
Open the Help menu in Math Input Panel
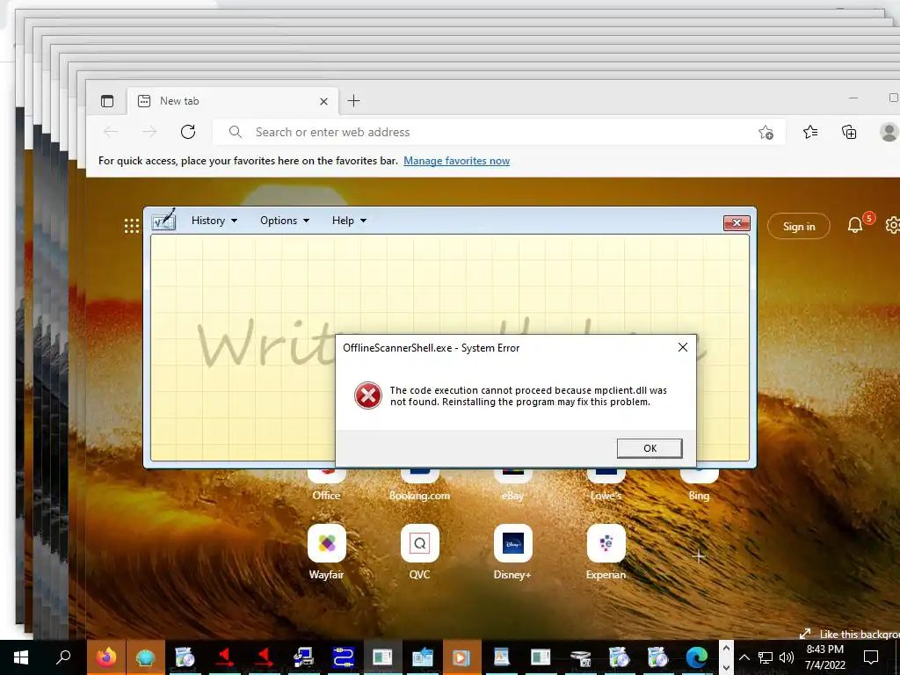349,221
